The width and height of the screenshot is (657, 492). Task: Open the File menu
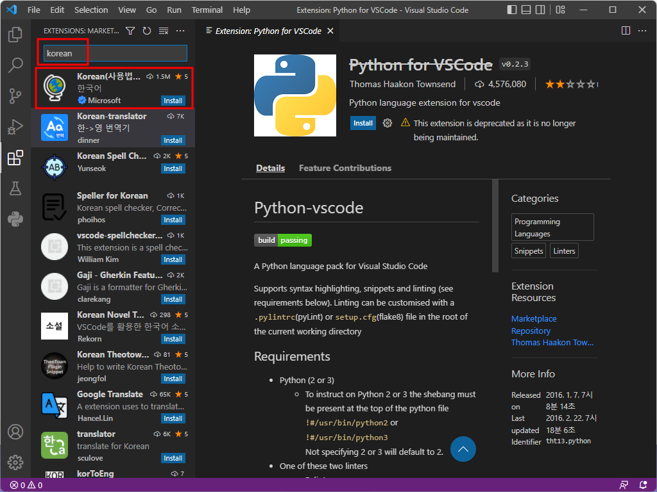click(33, 10)
